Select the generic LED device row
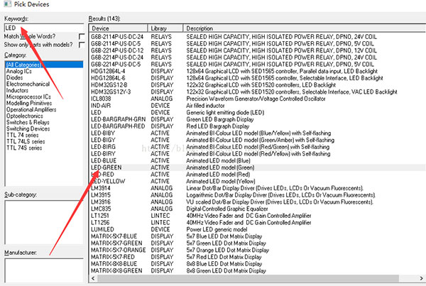Viewport: 426px width, 286px height. [258, 112]
